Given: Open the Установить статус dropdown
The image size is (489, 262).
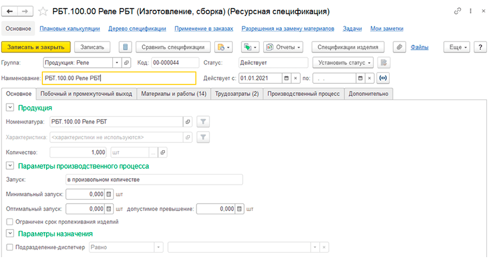Looking at the screenshot, I should (x=344, y=63).
